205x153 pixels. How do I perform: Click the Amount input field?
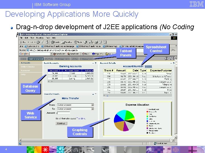coord(63,113)
